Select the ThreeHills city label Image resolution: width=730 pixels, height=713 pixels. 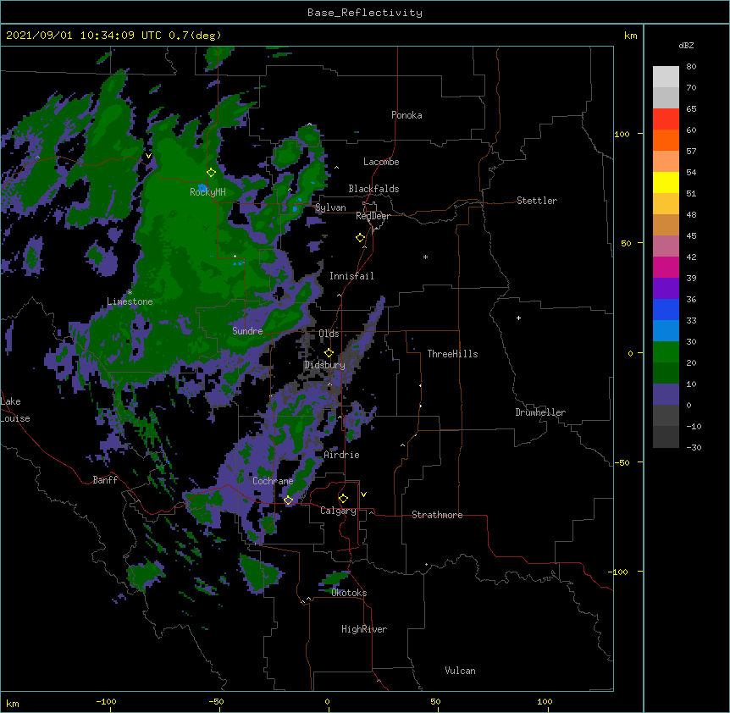coord(452,354)
